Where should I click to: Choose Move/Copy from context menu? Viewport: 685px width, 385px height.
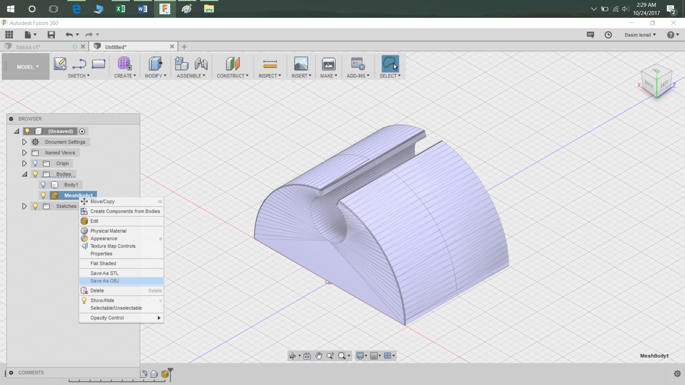(121, 201)
